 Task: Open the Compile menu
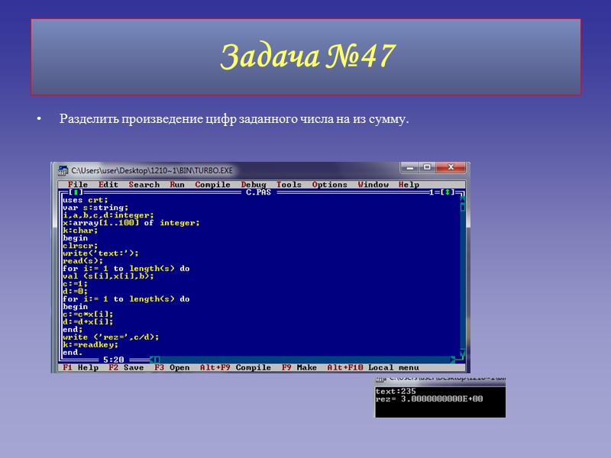(x=212, y=185)
